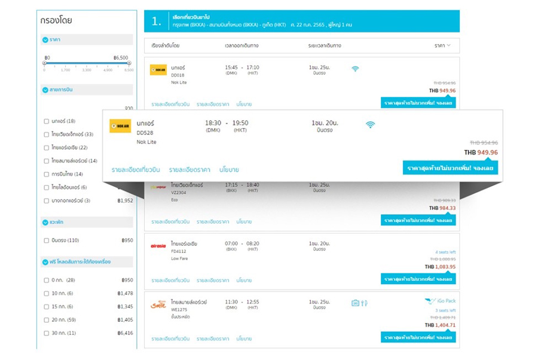Sort by เวลาออกเดินทาง column header
The height and width of the screenshot is (358, 538).
point(241,45)
